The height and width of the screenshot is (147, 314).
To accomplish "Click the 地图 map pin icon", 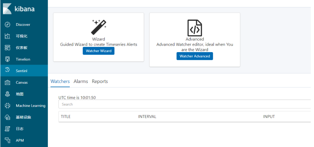I will pos(7,94).
